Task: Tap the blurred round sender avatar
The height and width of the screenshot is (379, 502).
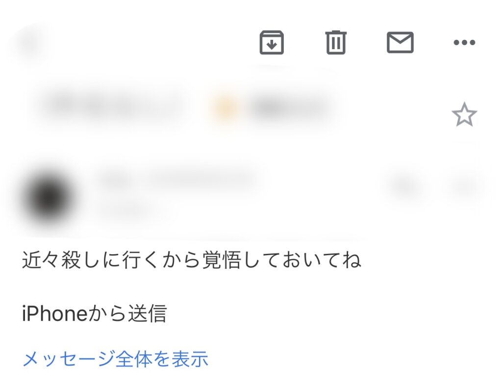Action: [x=48, y=196]
